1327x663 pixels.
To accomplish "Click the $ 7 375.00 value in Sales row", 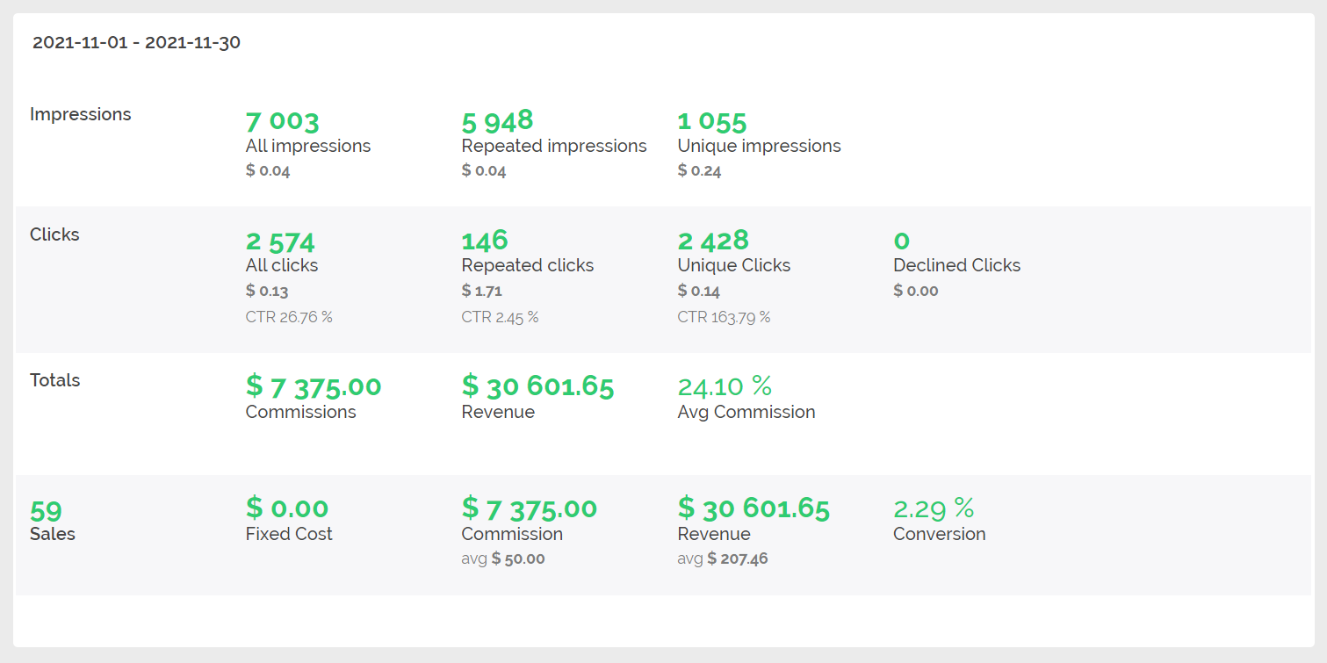I will click(530, 508).
